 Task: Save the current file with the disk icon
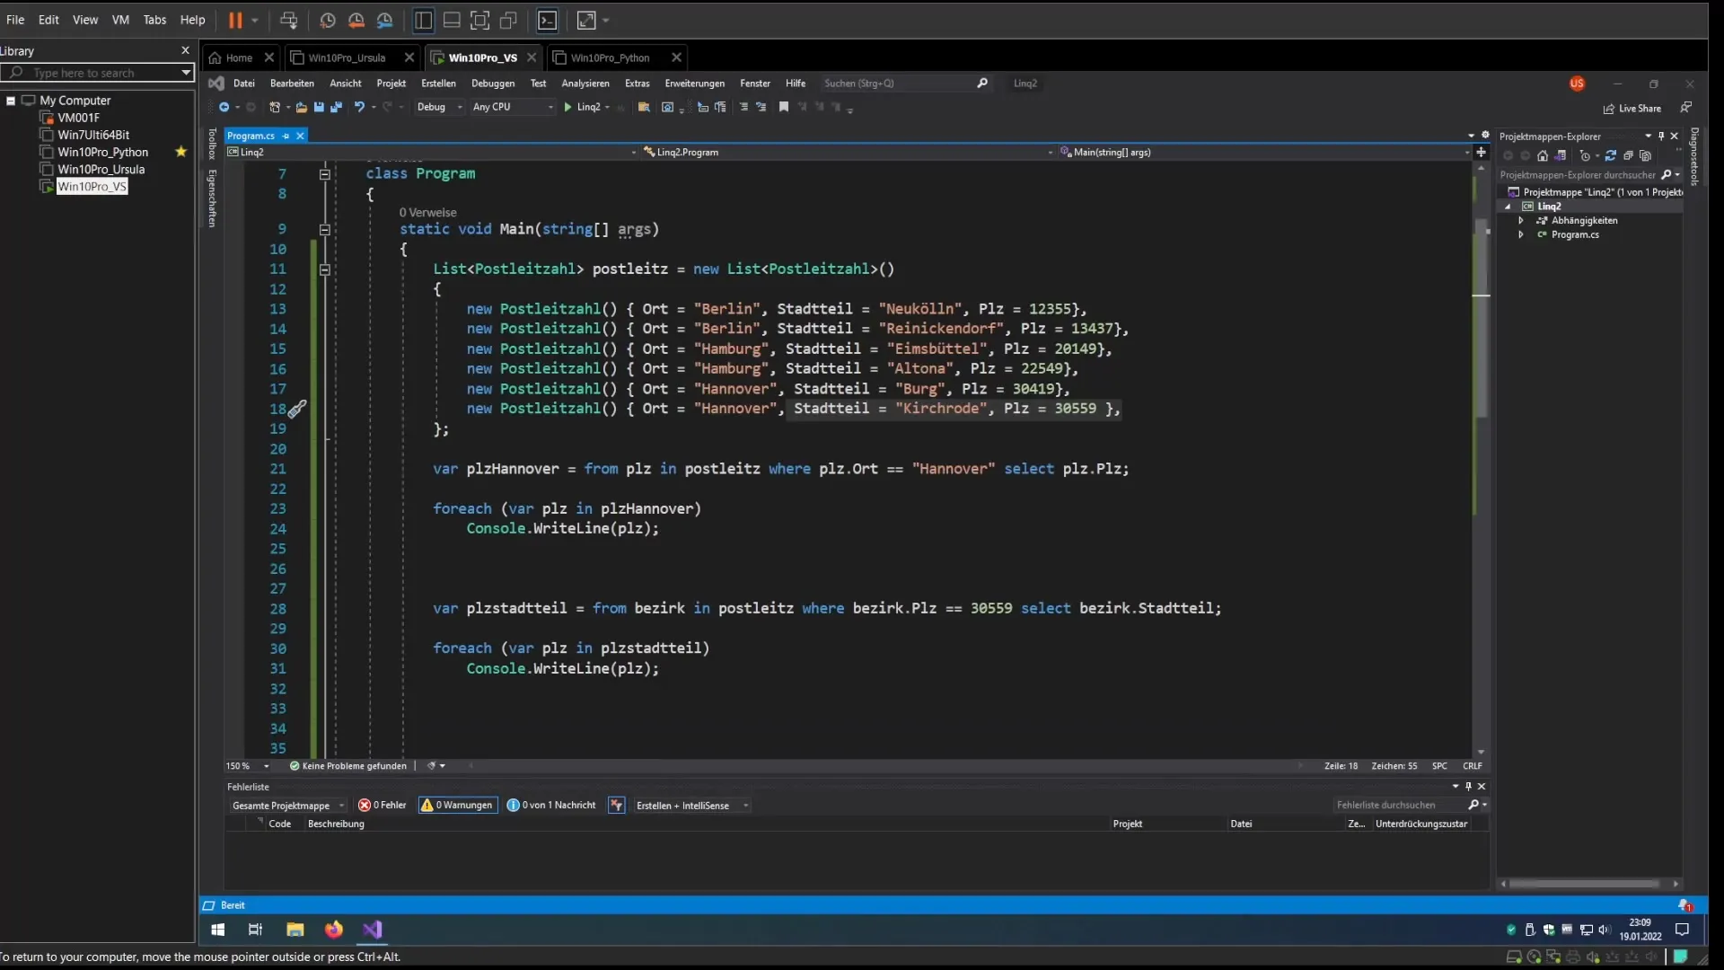click(319, 107)
